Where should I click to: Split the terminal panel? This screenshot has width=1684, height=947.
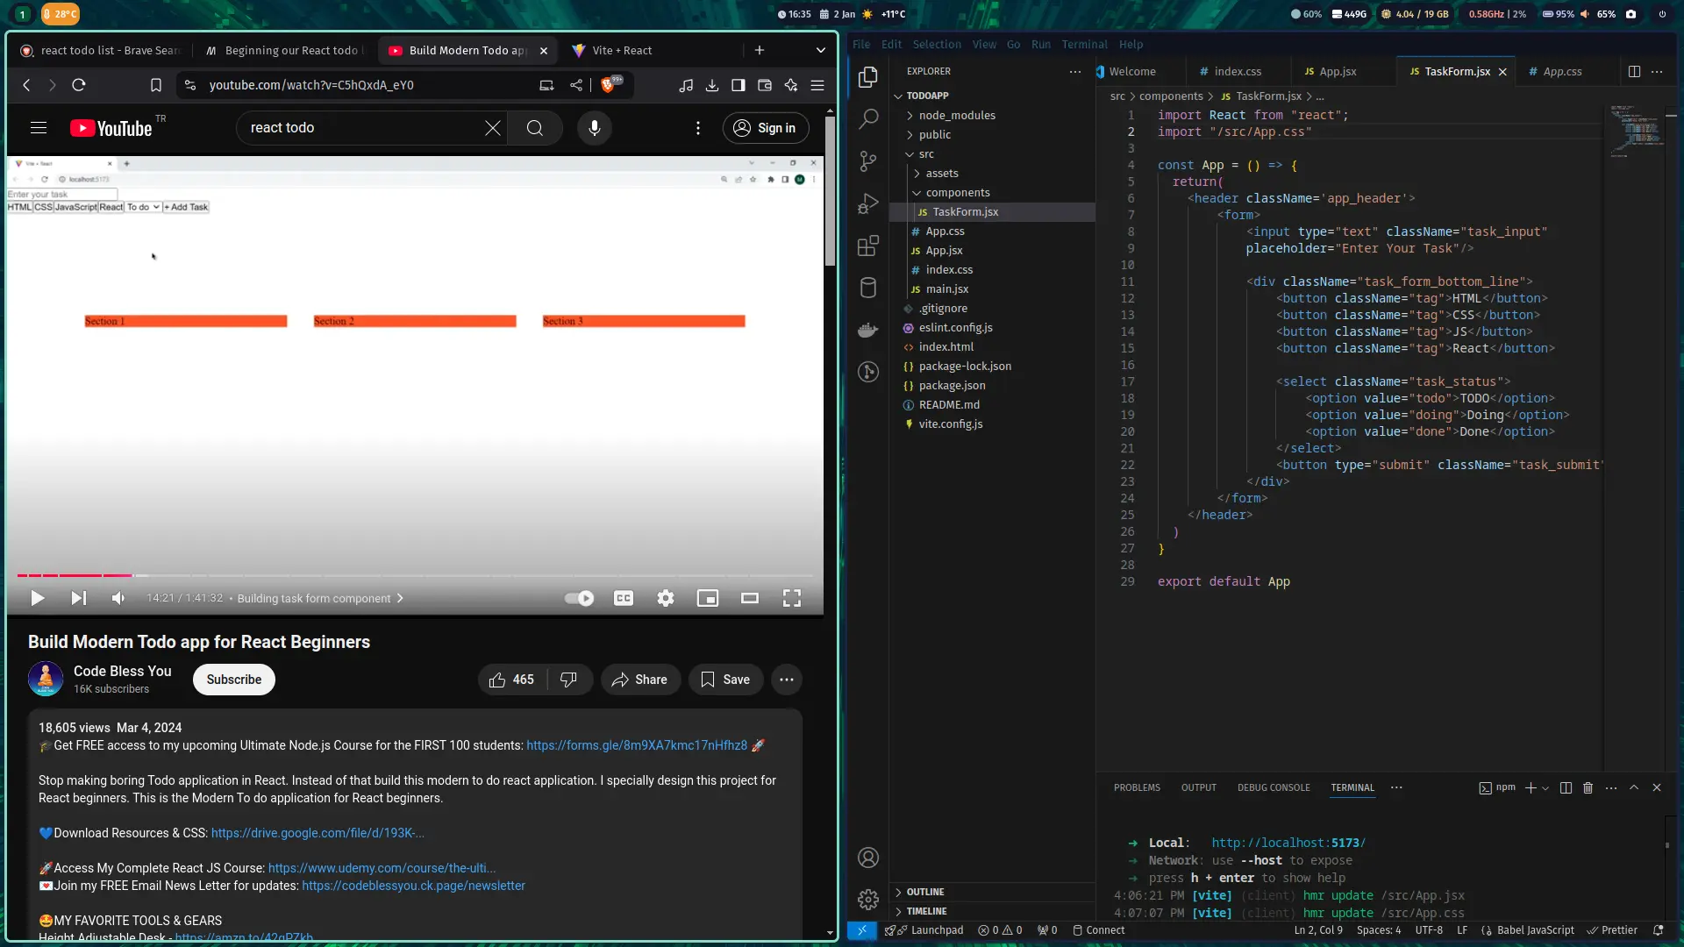click(x=1566, y=788)
